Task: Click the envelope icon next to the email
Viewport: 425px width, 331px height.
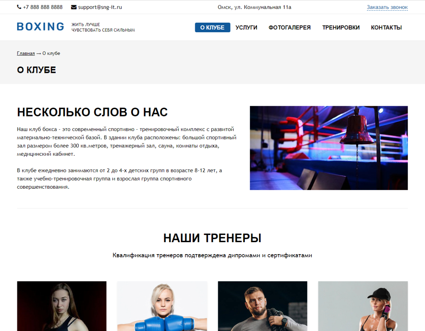Action: (x=73, y=7)
